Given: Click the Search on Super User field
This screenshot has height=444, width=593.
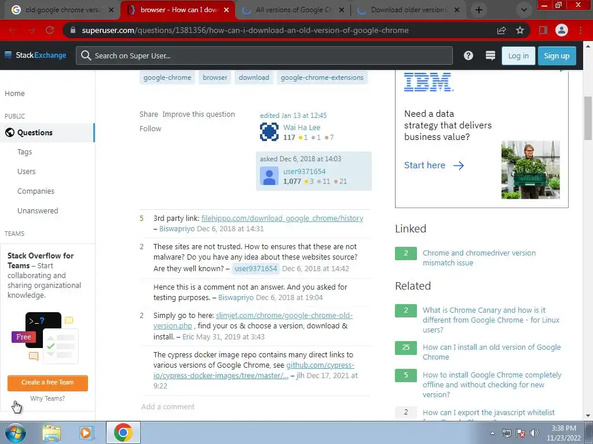Looking at the screenshot, I should (264, 55).
